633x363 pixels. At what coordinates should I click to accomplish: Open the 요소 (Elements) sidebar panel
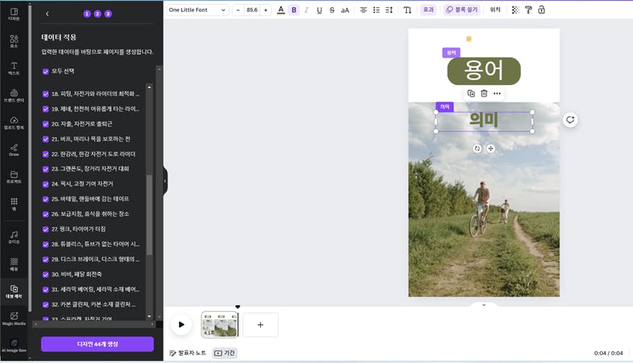[x=14, y=40]
